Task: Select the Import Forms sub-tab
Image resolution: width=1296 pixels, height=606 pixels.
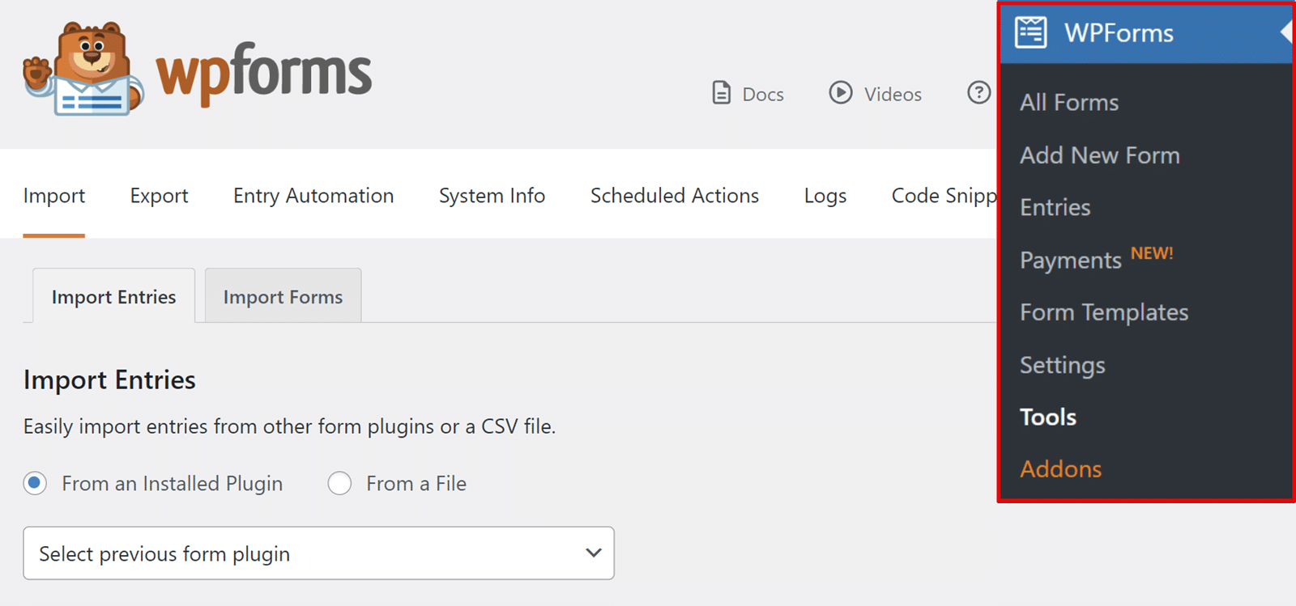Action: [283, 296]
